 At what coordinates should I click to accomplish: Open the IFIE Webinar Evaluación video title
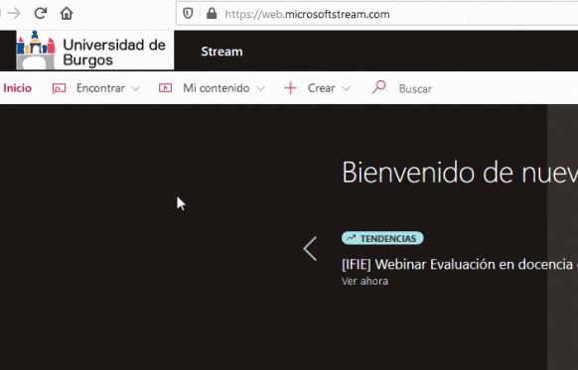[x=459, y=264]
